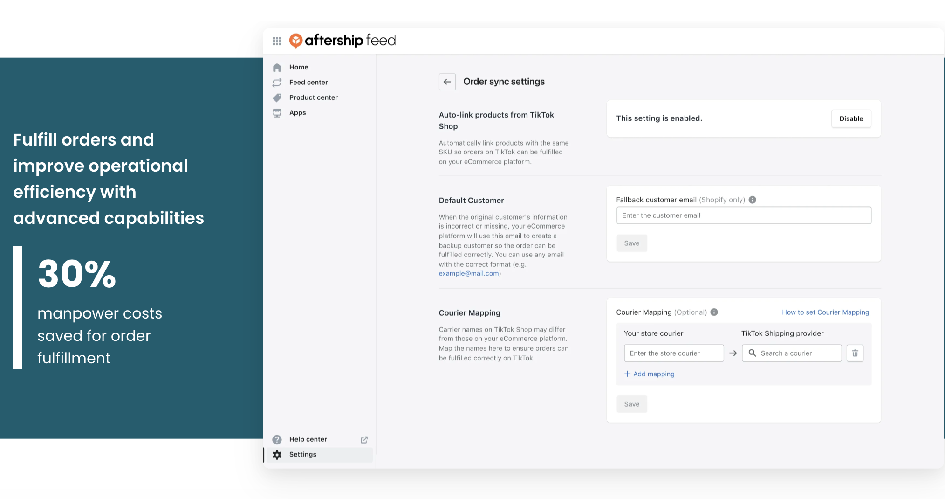Disable the auto-link products setting
This screenshot has height=499, width=945.
851,118
